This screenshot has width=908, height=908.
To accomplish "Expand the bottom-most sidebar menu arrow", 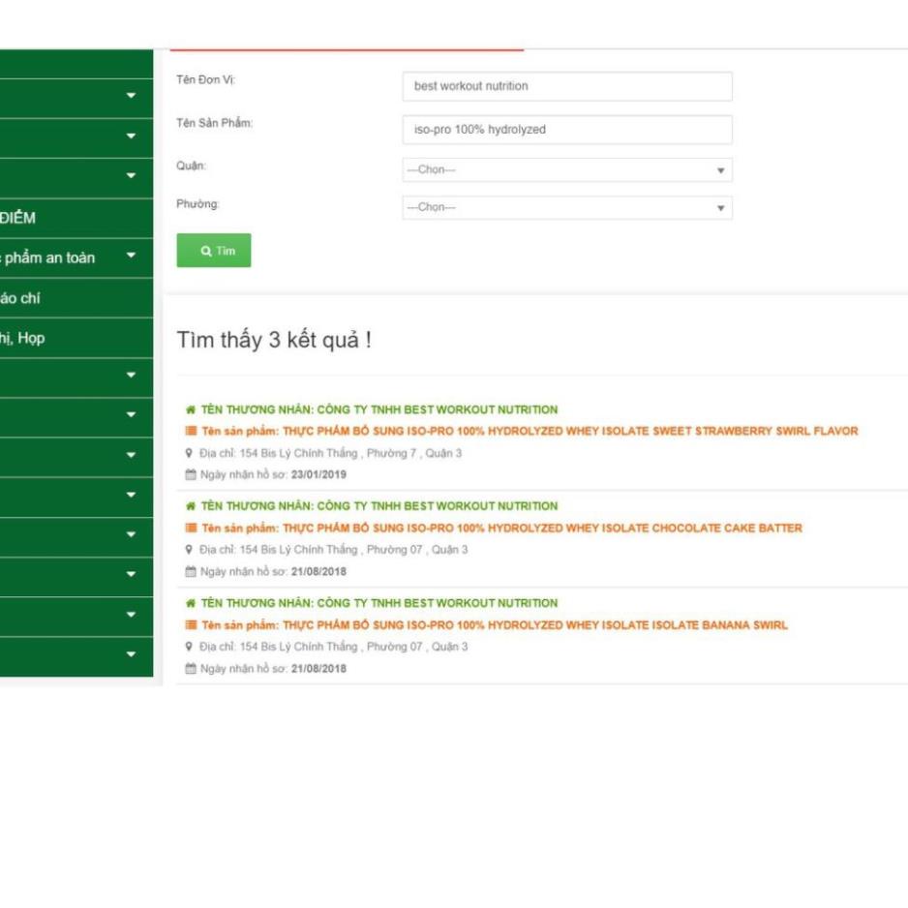I will 131,654.
